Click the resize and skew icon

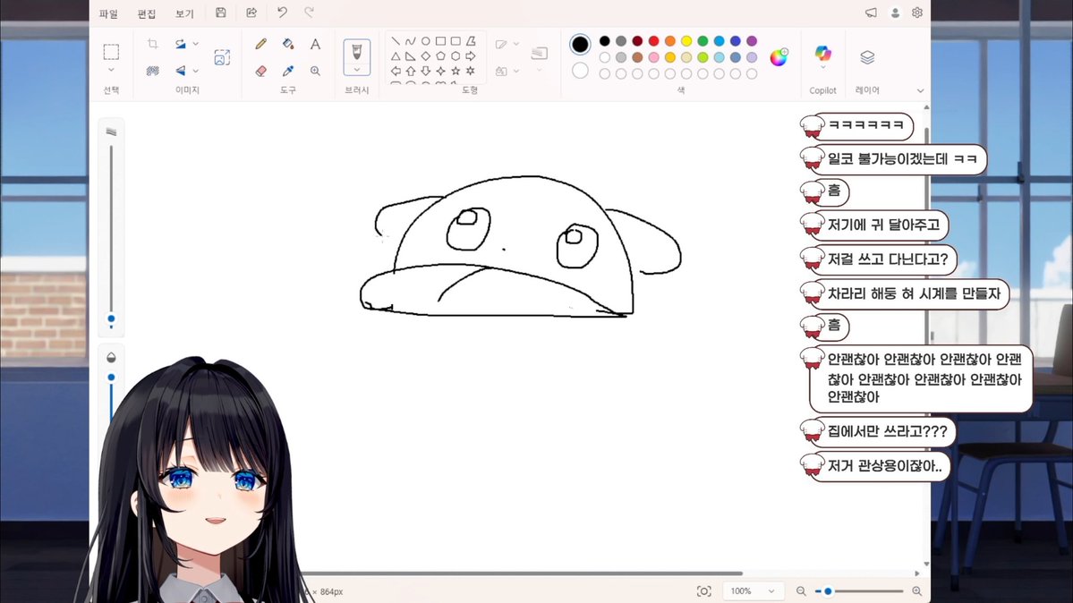[x=222, y=57]
